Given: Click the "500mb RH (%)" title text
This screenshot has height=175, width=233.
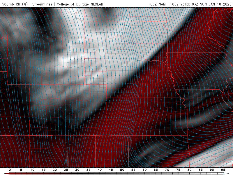Looking at the screenshot, I should point(15,4).
